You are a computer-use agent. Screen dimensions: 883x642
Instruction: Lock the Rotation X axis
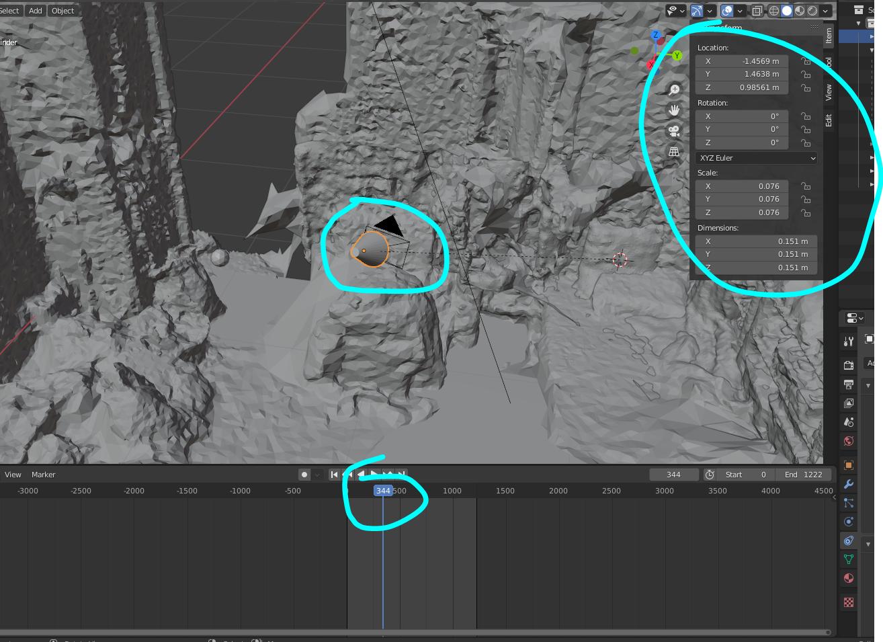pyautogui.click(x=805, y=116)
